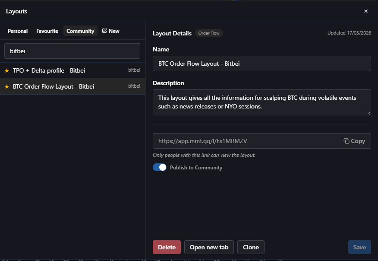The height and width of the screenshot is (261, 378).
Task: Click the layout search field containing bitbei
Action: [72, 51]
